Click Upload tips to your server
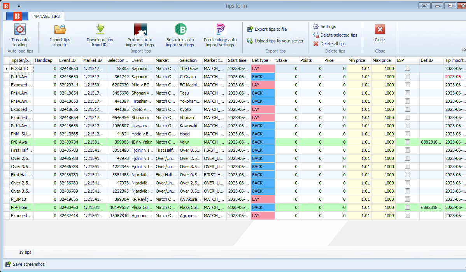The height and width of the screenshot is (272, 466). [275, 41]
